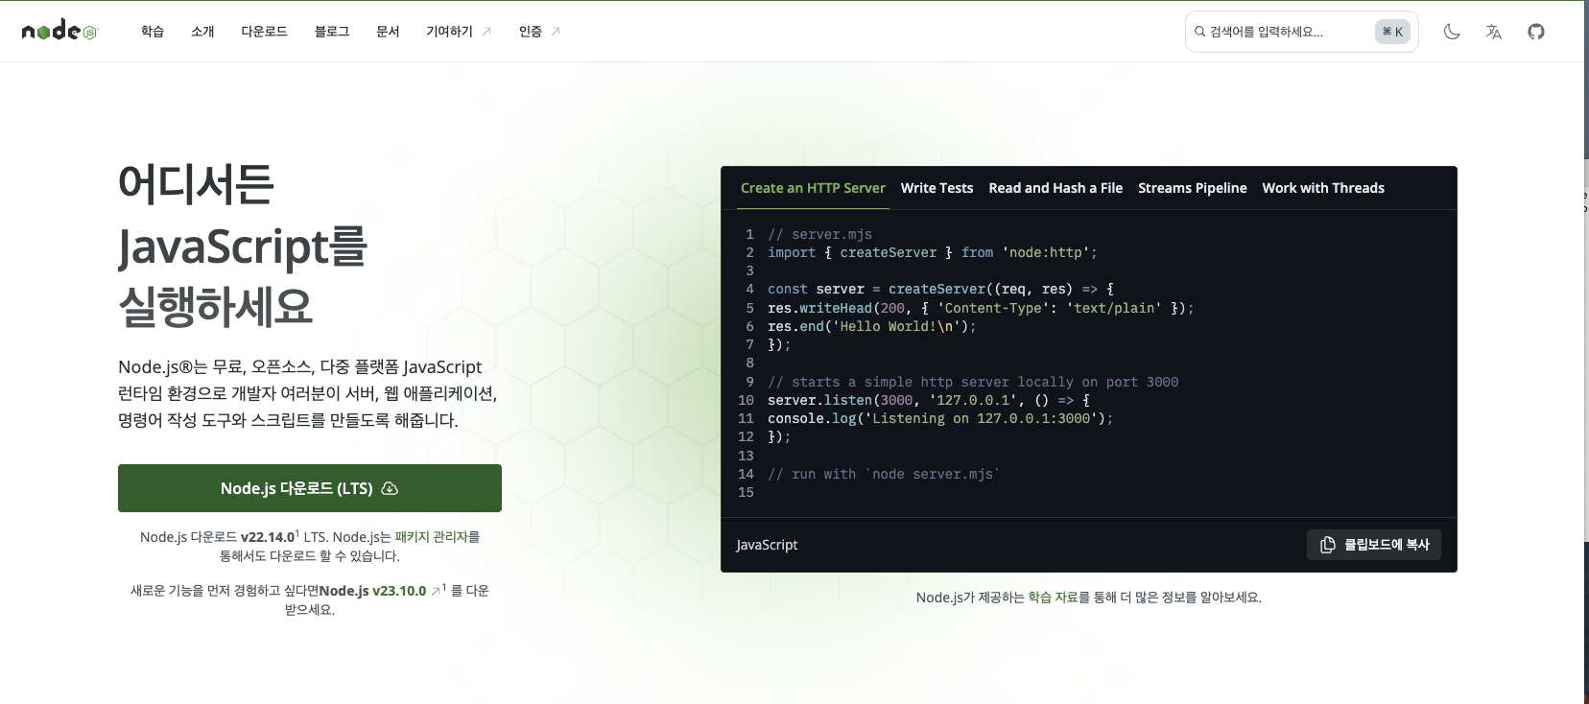Select the Read and Hash a File tab
The width and height of the screenshot is (1589, 704).
pyautogui.click(x=1055, y=188)
